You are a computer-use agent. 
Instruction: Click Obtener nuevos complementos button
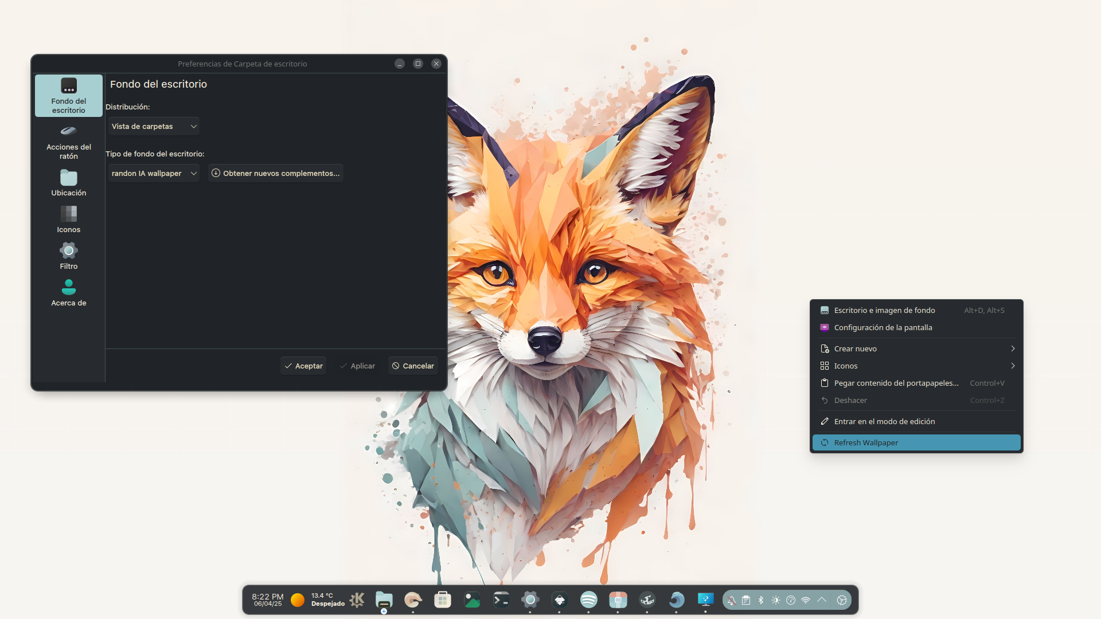(276, 173)
